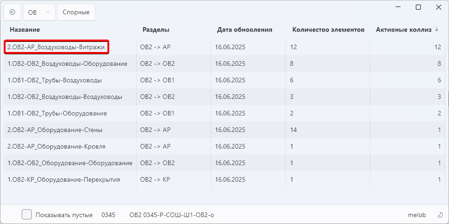The height and width of the screenshot is (224, 449).
Task: Click the ОВ2 0345-Р-СОШ-Ш1-ОВ2-о file label
Action: [171, 215]
